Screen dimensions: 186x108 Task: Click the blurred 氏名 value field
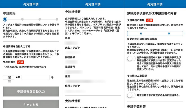(72, 43)
